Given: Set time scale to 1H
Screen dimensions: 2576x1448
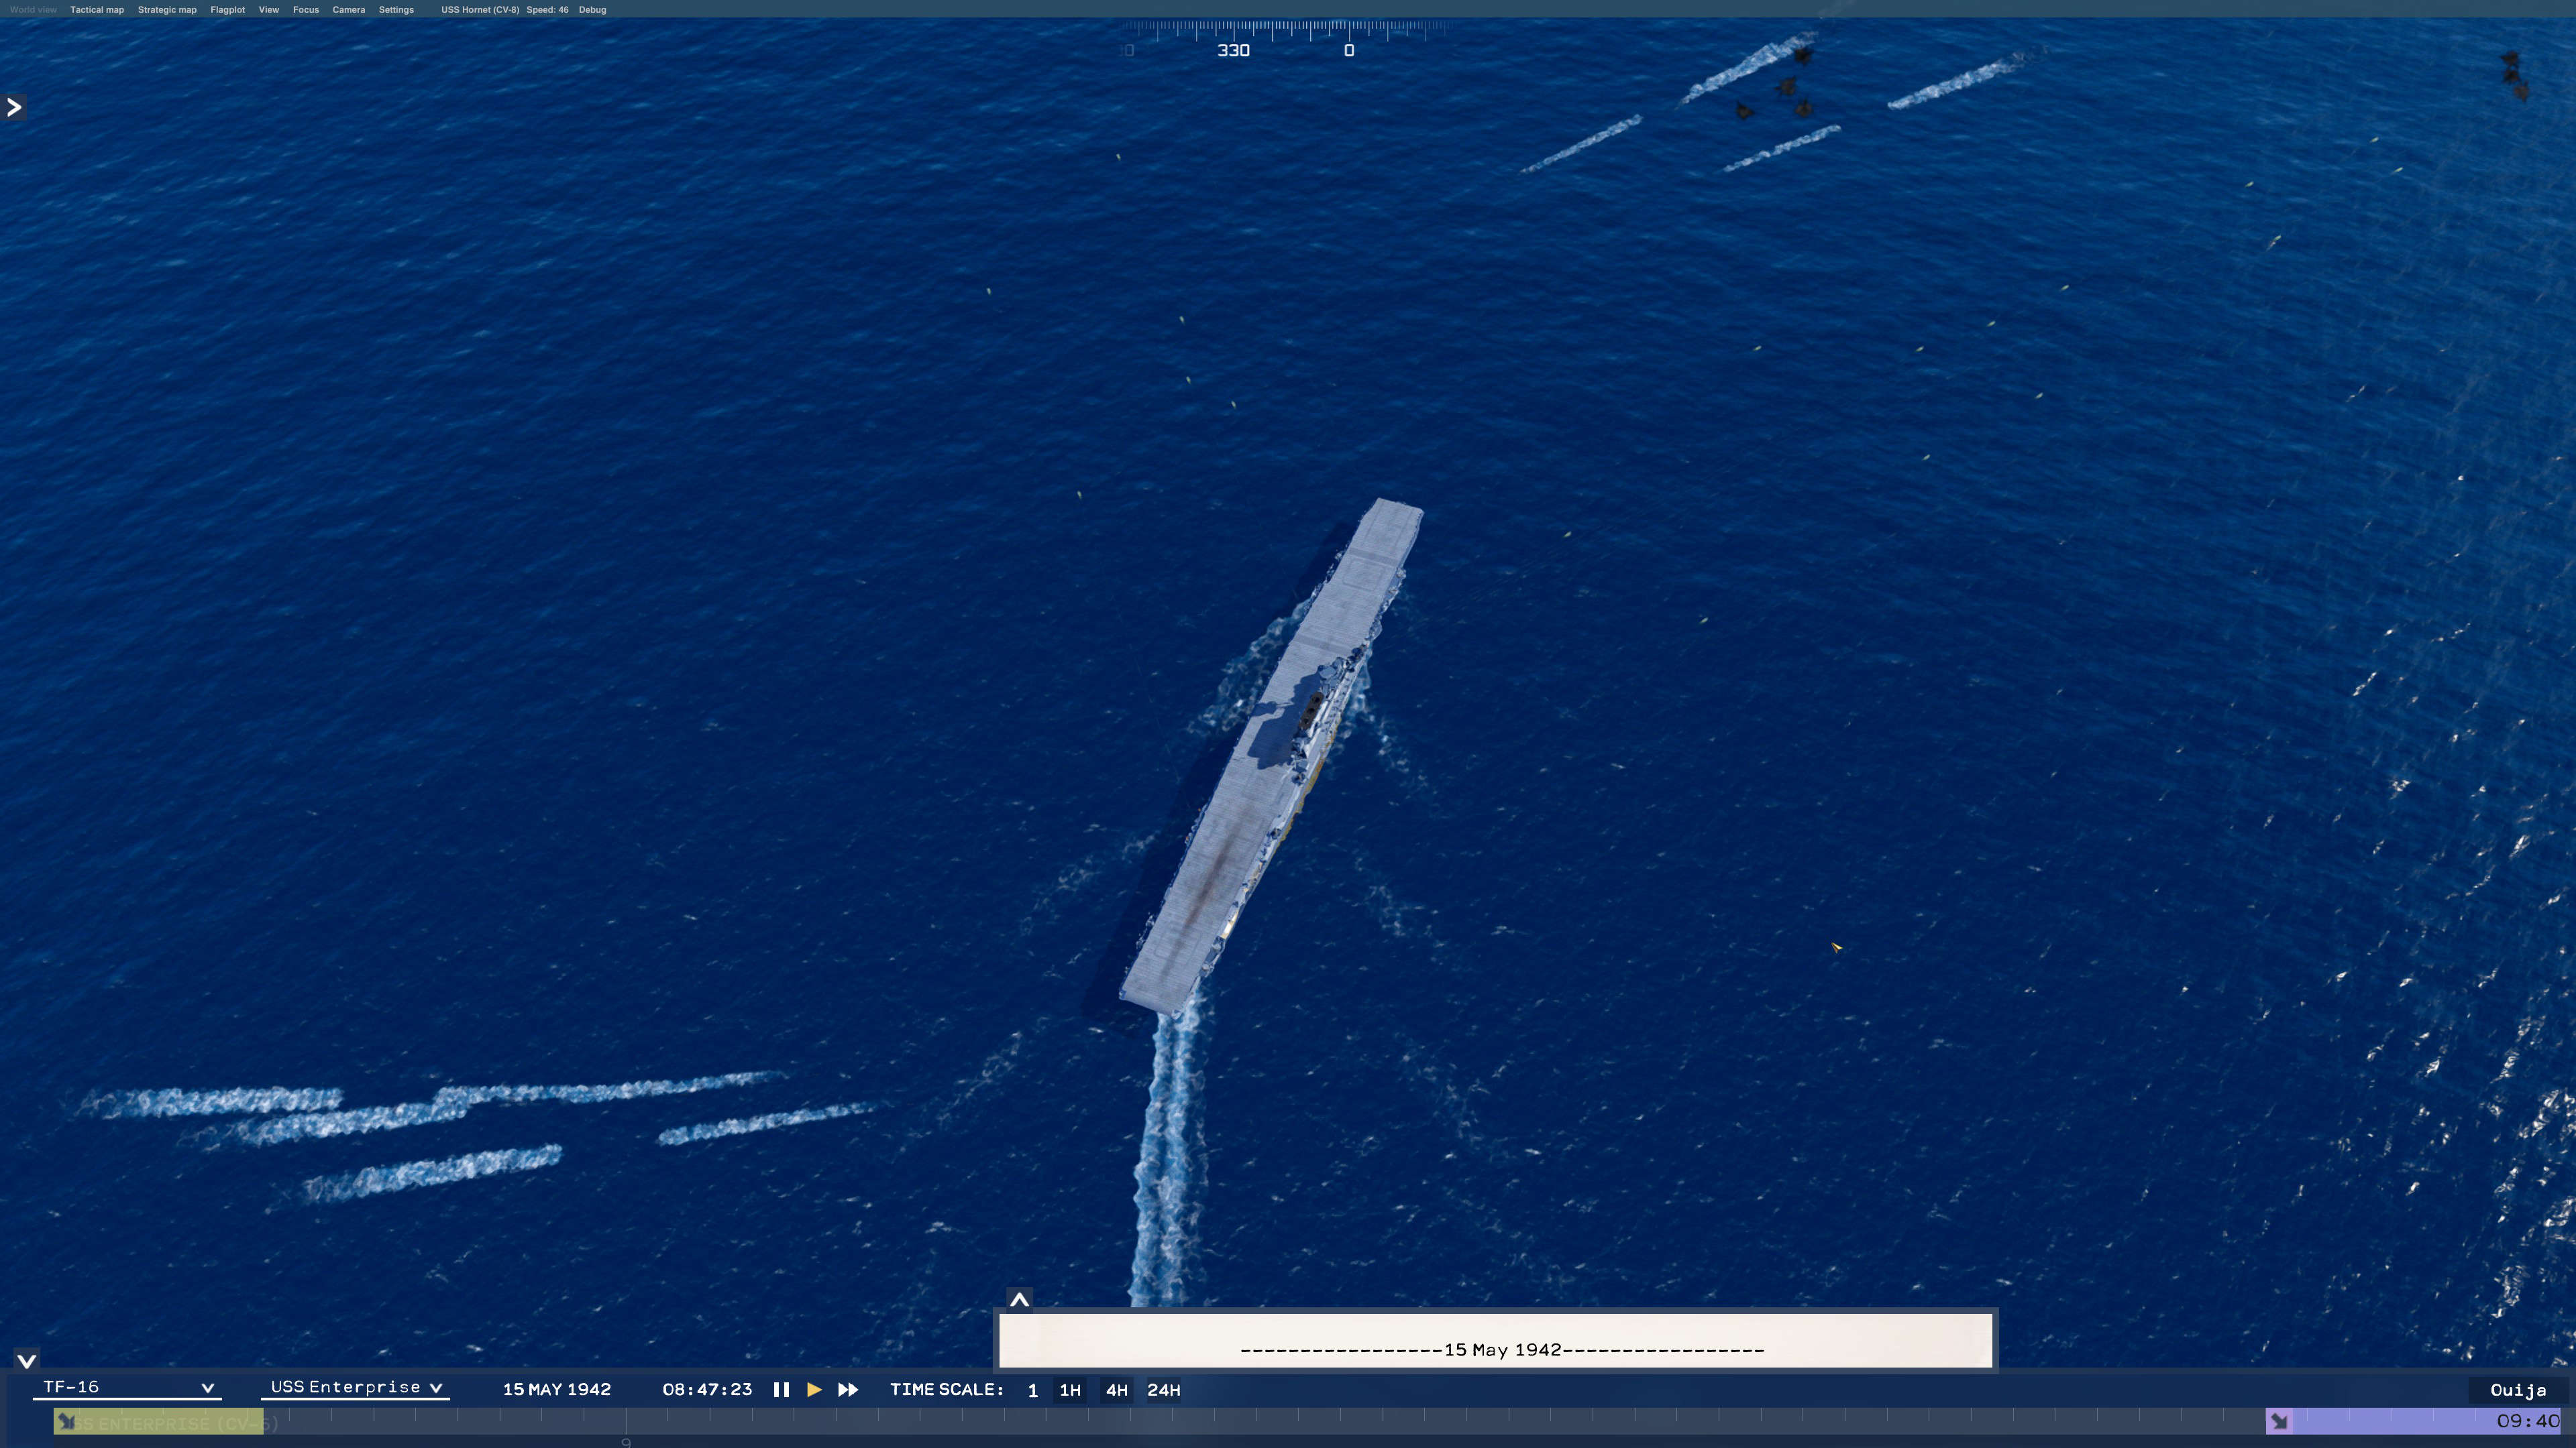Looking at the screenshot, I should click(x=1070, y=1390).
